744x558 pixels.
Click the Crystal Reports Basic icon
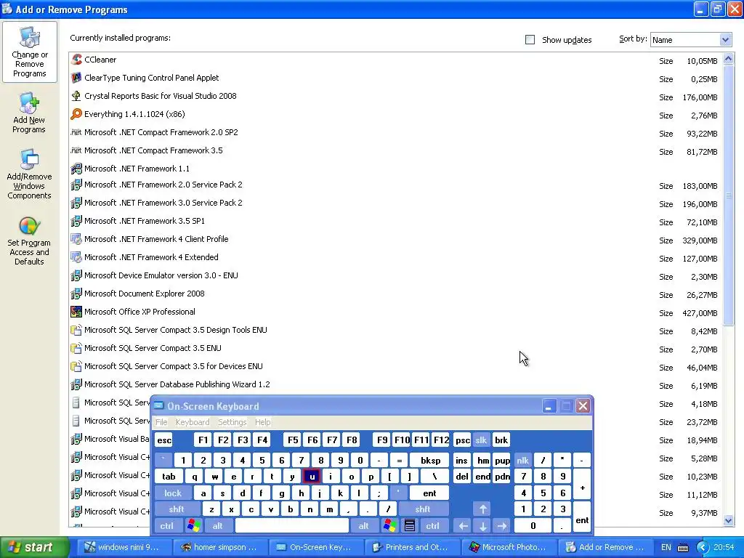click(76, 96)
